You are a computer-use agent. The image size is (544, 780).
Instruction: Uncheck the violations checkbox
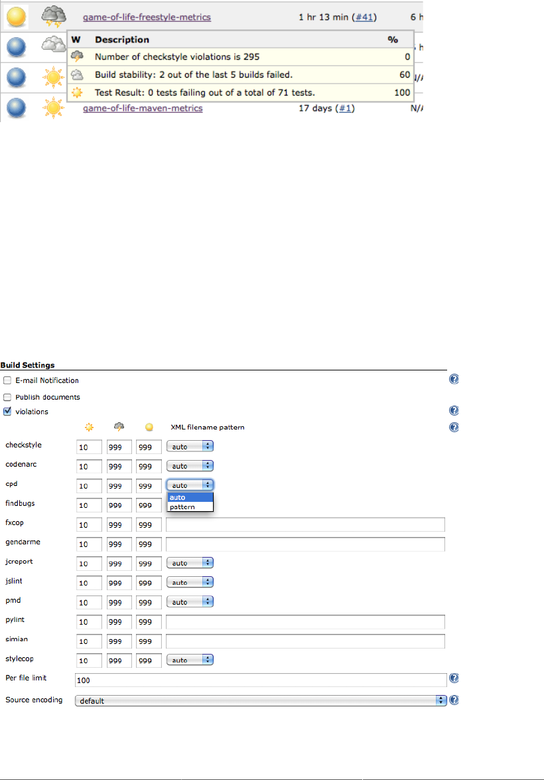click(x=7, y=412)
